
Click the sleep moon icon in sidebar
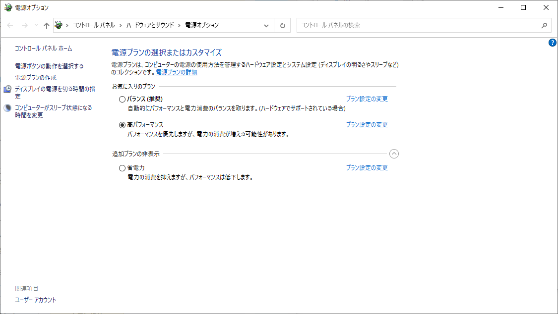(7, 107)
